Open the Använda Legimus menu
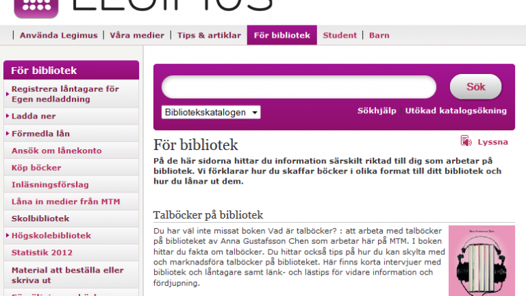This screenshot has width=526, height=296. click(x=59, y=35)
